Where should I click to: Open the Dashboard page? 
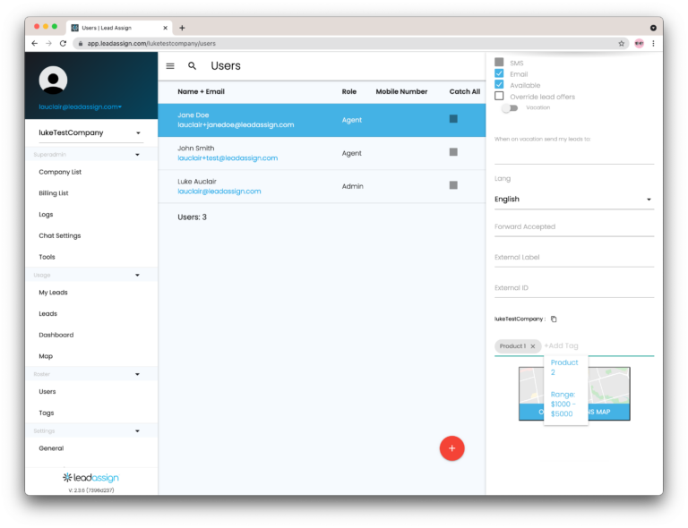coord(56,335)
